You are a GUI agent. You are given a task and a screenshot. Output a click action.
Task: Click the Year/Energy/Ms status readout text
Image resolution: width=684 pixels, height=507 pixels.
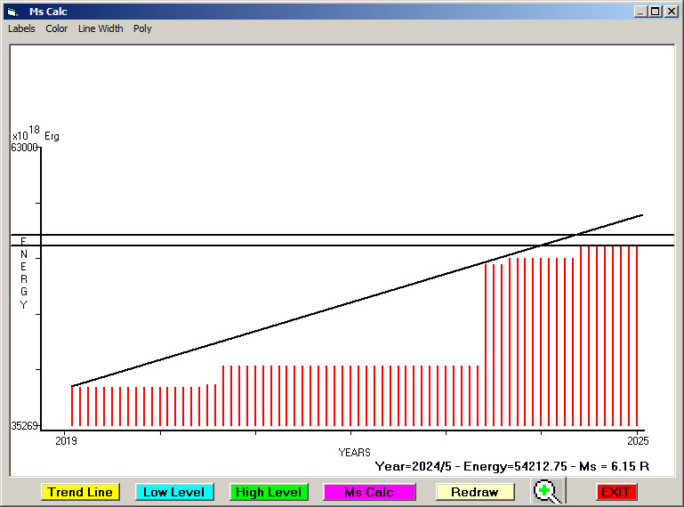[x=511, y=466]
